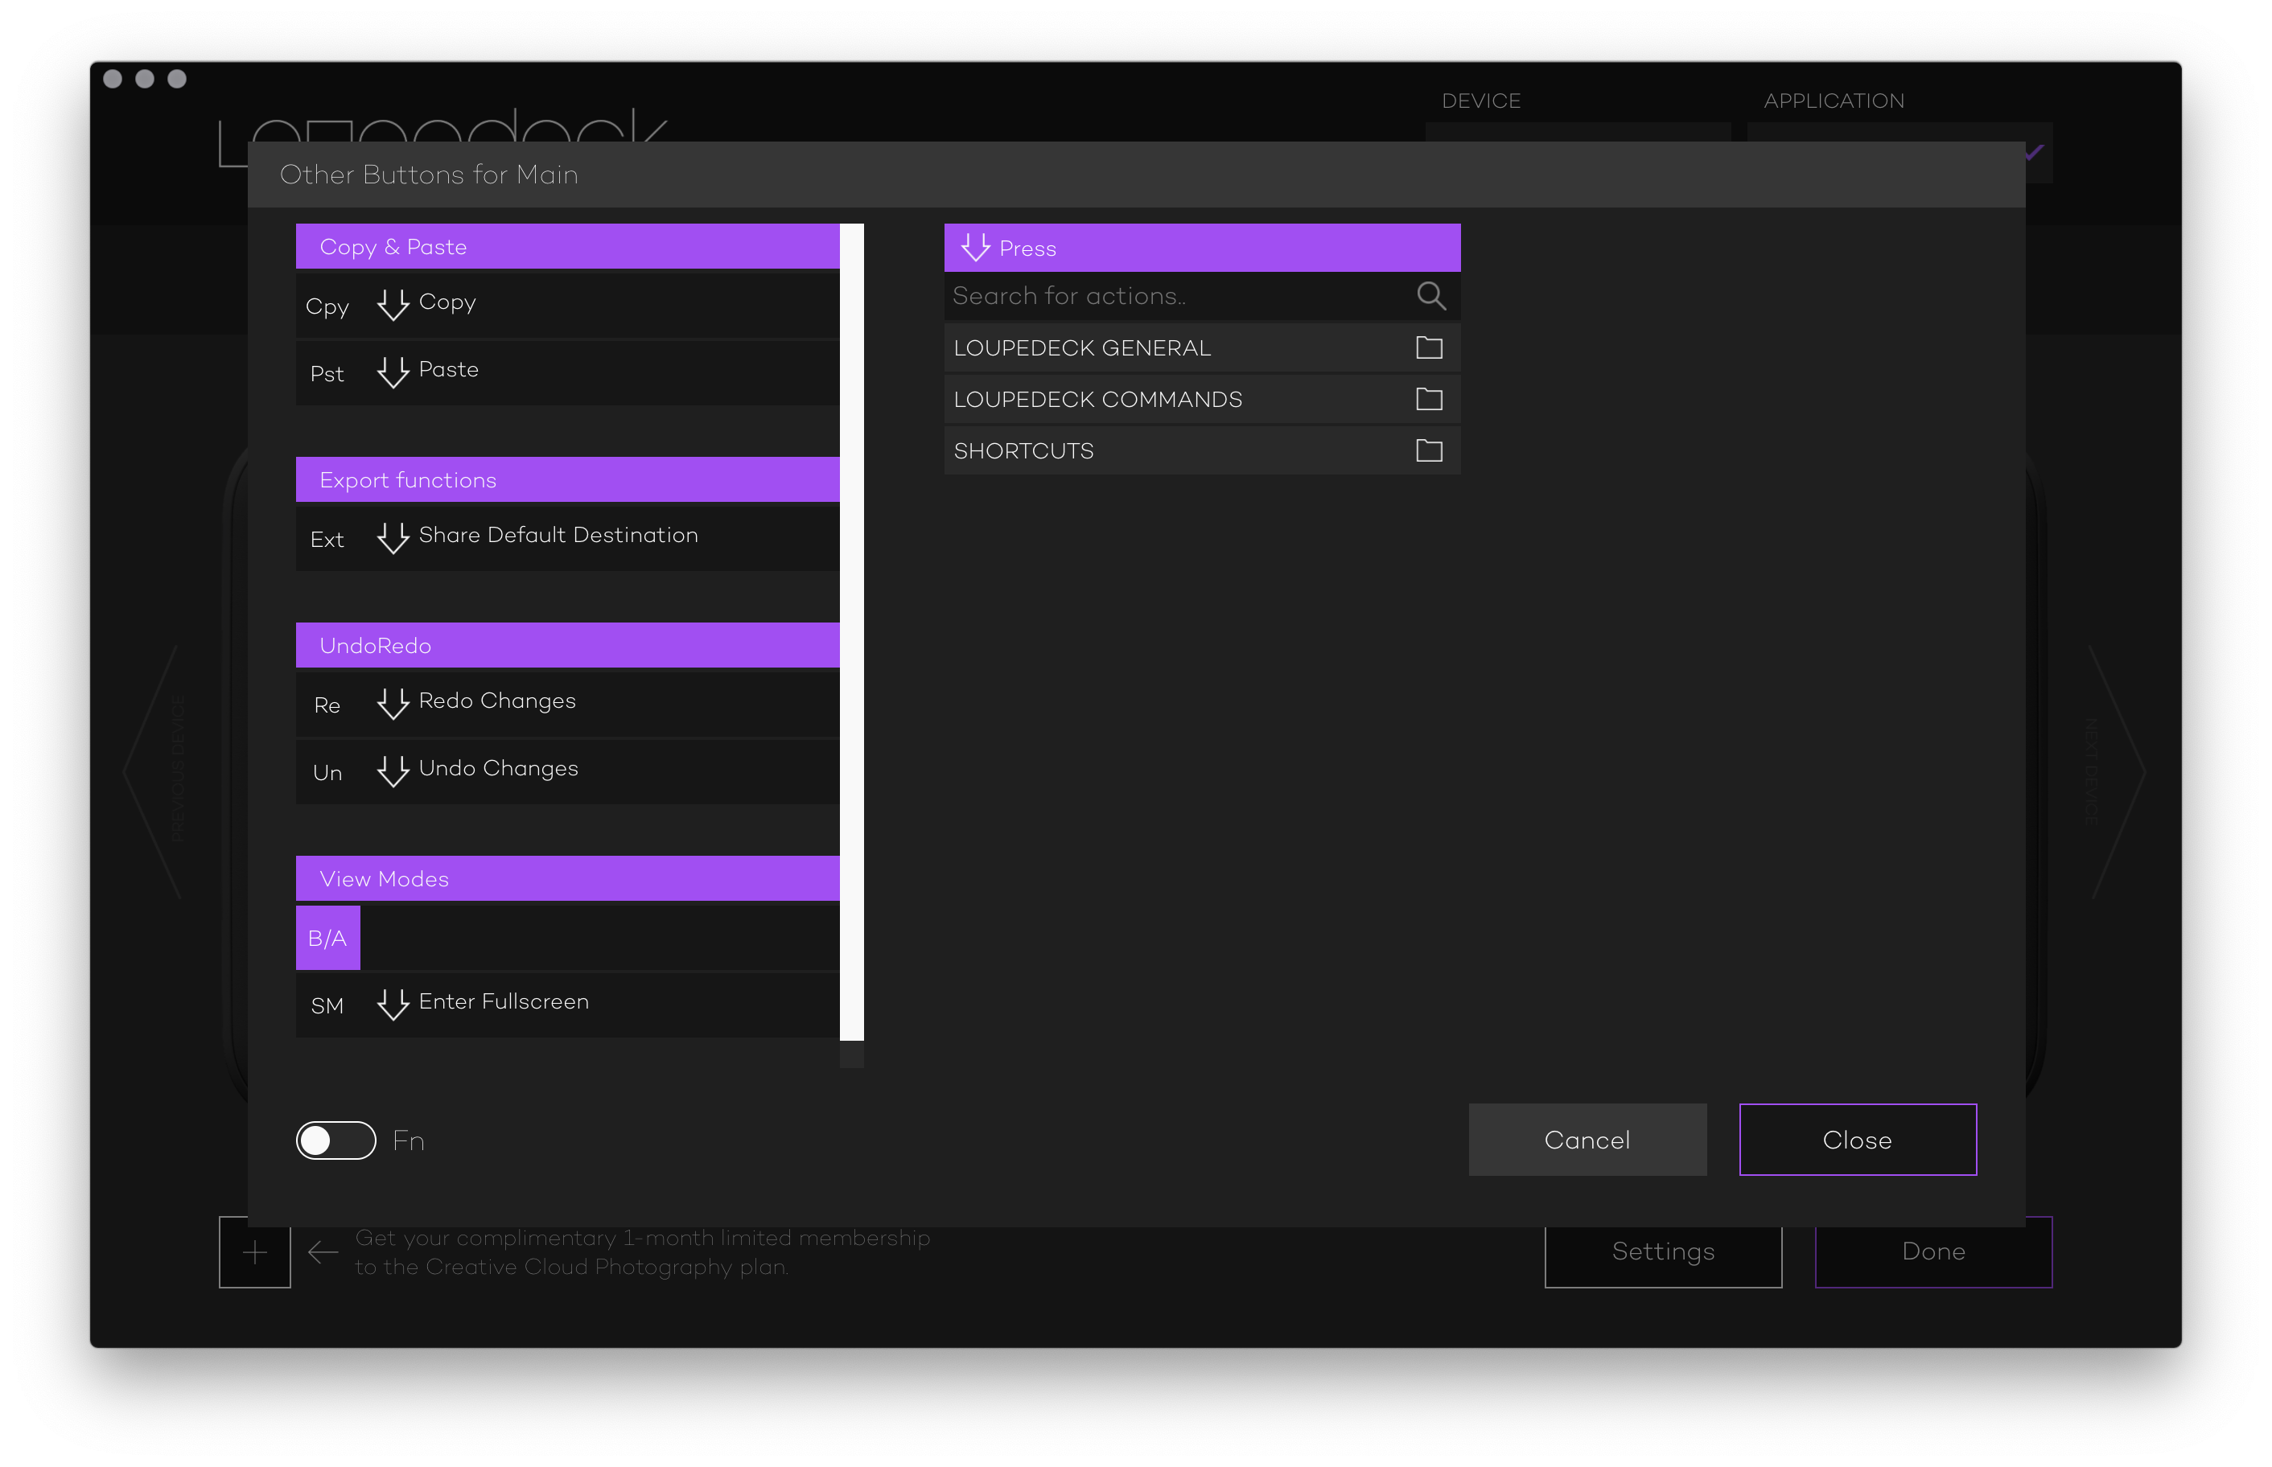Expand the LOUPEDECK COMMANDS action group
The width and height of the screenshot is (2272, 1467).
(1097, 399)
